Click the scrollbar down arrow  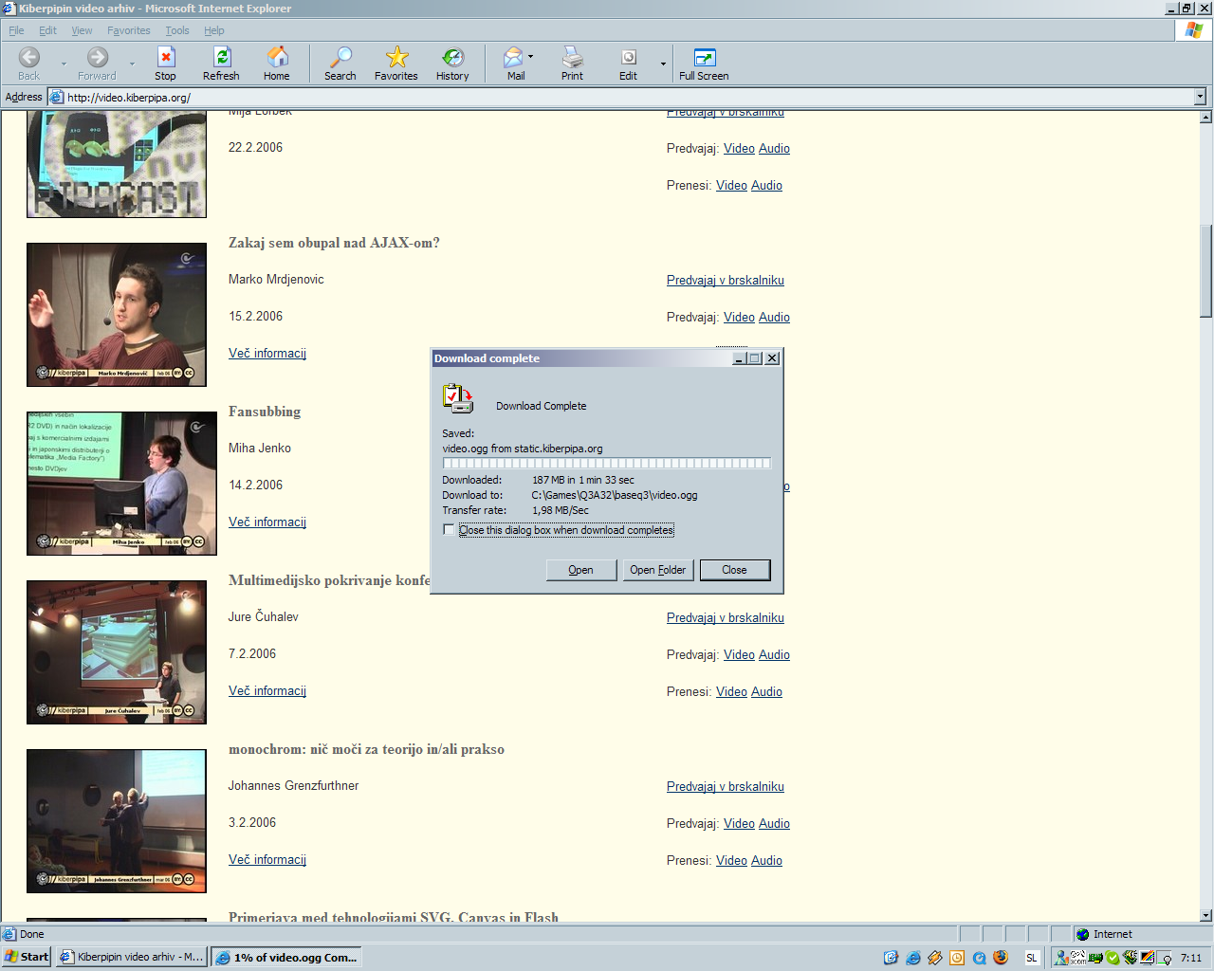coord(1206,916)
